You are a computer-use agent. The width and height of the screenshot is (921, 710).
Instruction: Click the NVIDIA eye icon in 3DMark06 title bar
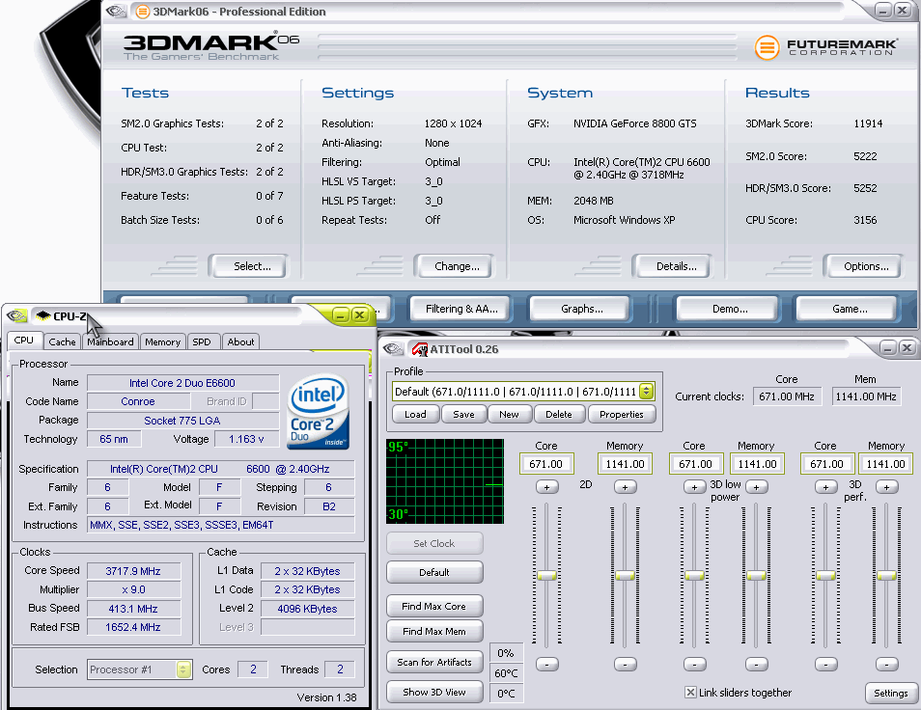pyautogui.click(x=116, y=12)
